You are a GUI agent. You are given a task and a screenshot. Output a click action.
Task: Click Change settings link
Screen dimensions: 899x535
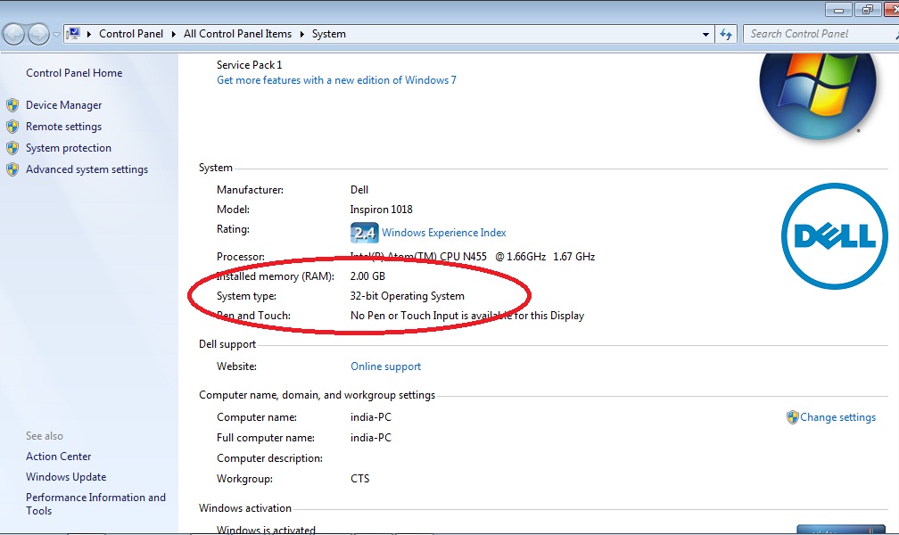(x=837, y=417)
